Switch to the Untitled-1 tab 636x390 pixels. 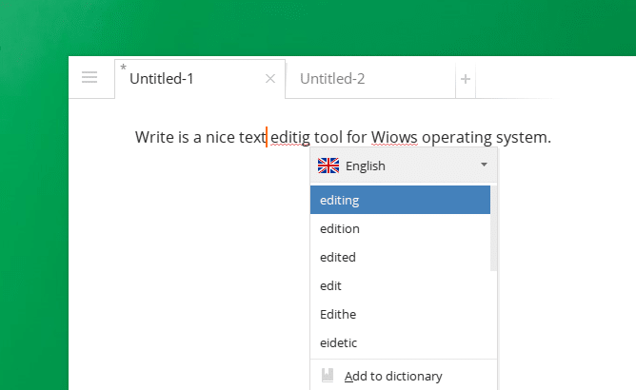click(x=200, y=79)
